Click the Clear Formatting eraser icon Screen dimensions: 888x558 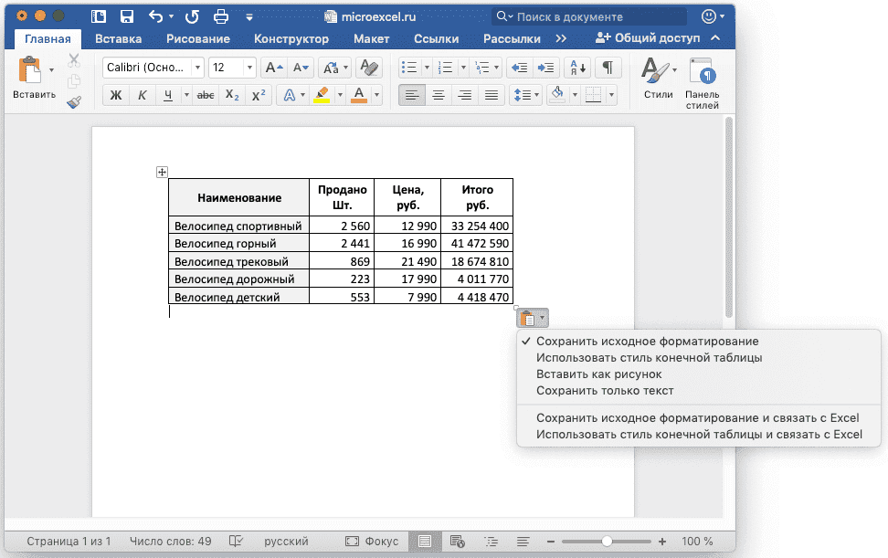pos(369,68)
